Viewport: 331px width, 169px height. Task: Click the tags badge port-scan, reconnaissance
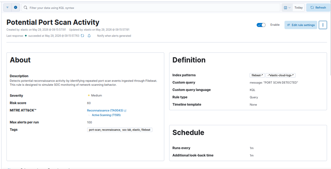coord(119,130)
